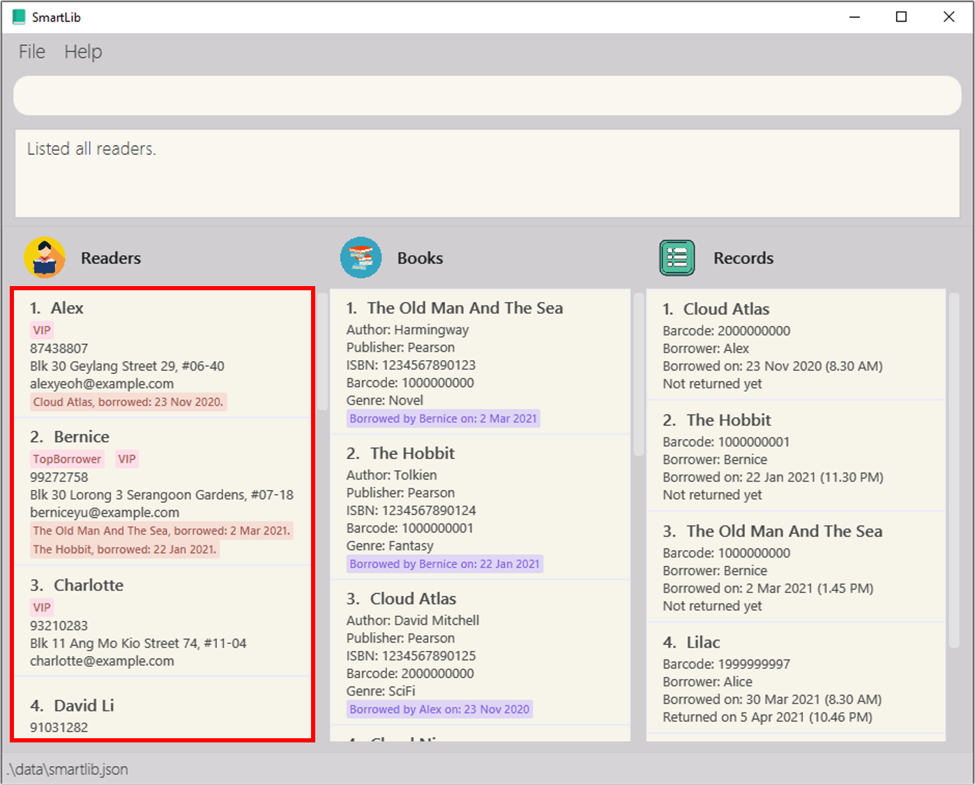
Task: Click address 'Blk 30 Geylang Street 29, #06-40'
Action: coord(127,366)
